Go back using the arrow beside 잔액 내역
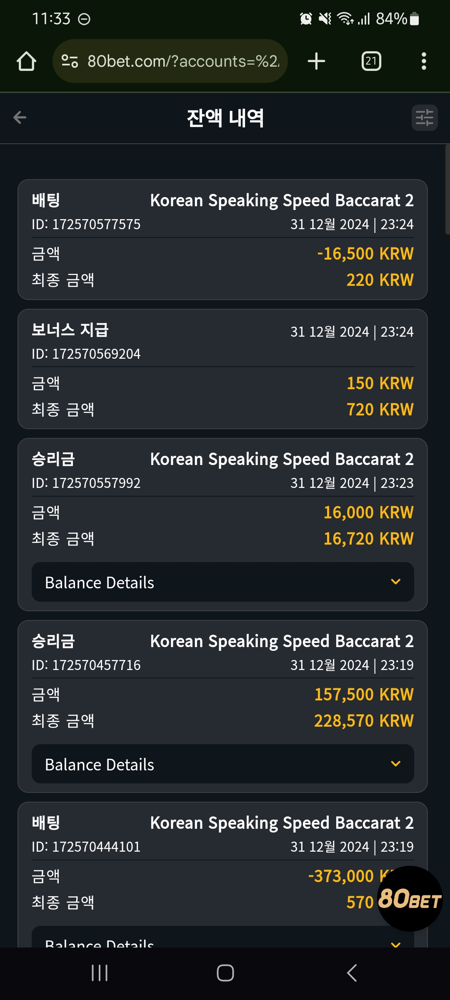The image size is (450, 1000). click(20, 117)
